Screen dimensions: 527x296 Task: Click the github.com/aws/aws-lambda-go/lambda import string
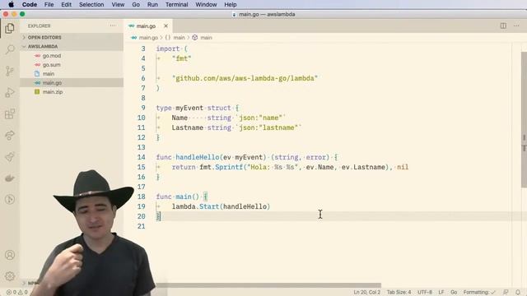245,78
